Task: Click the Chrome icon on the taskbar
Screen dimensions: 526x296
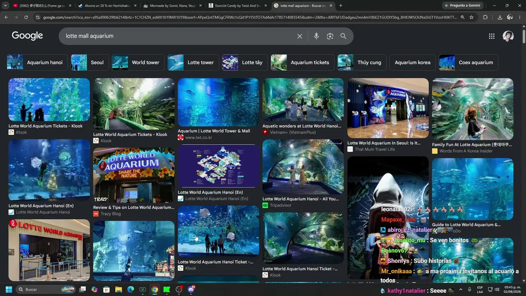Action: pyautogui.click(x=155, y=289)
